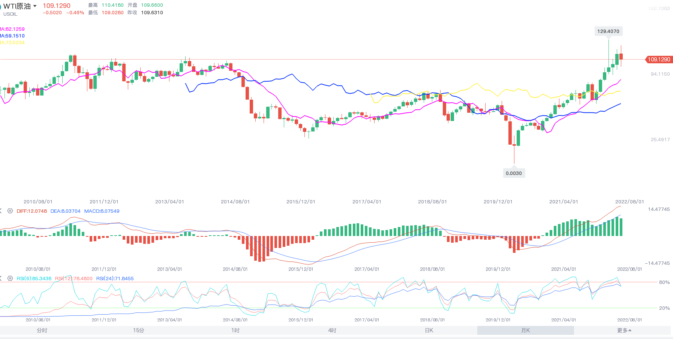The height and width of the screenshot is (339, 673).
Task: Click the 80% RSI axis label
Action: coord(664,282)
